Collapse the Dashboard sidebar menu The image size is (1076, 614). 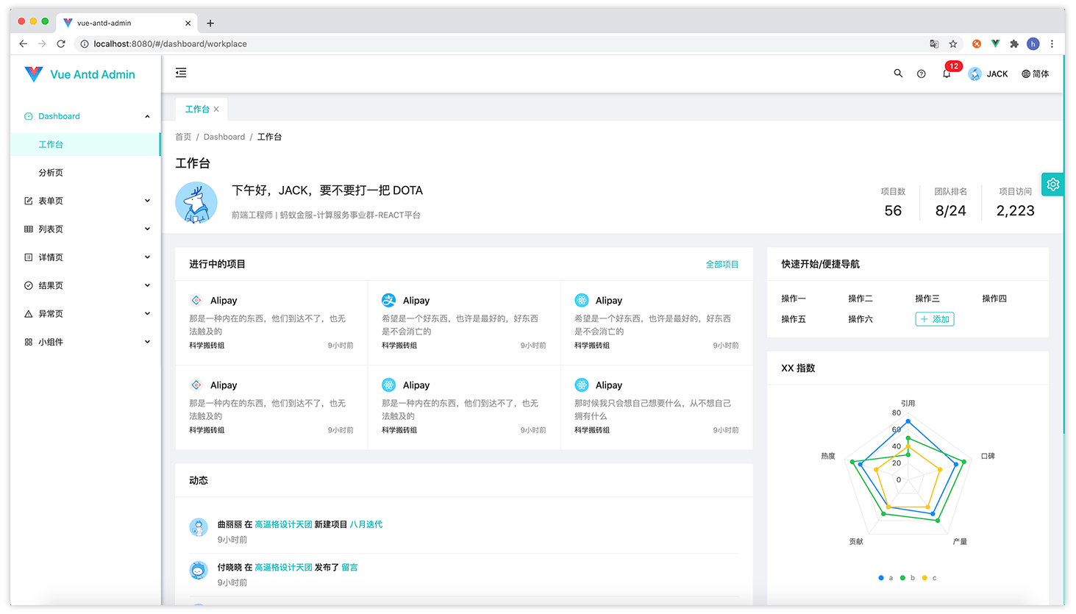click(86, 116)
